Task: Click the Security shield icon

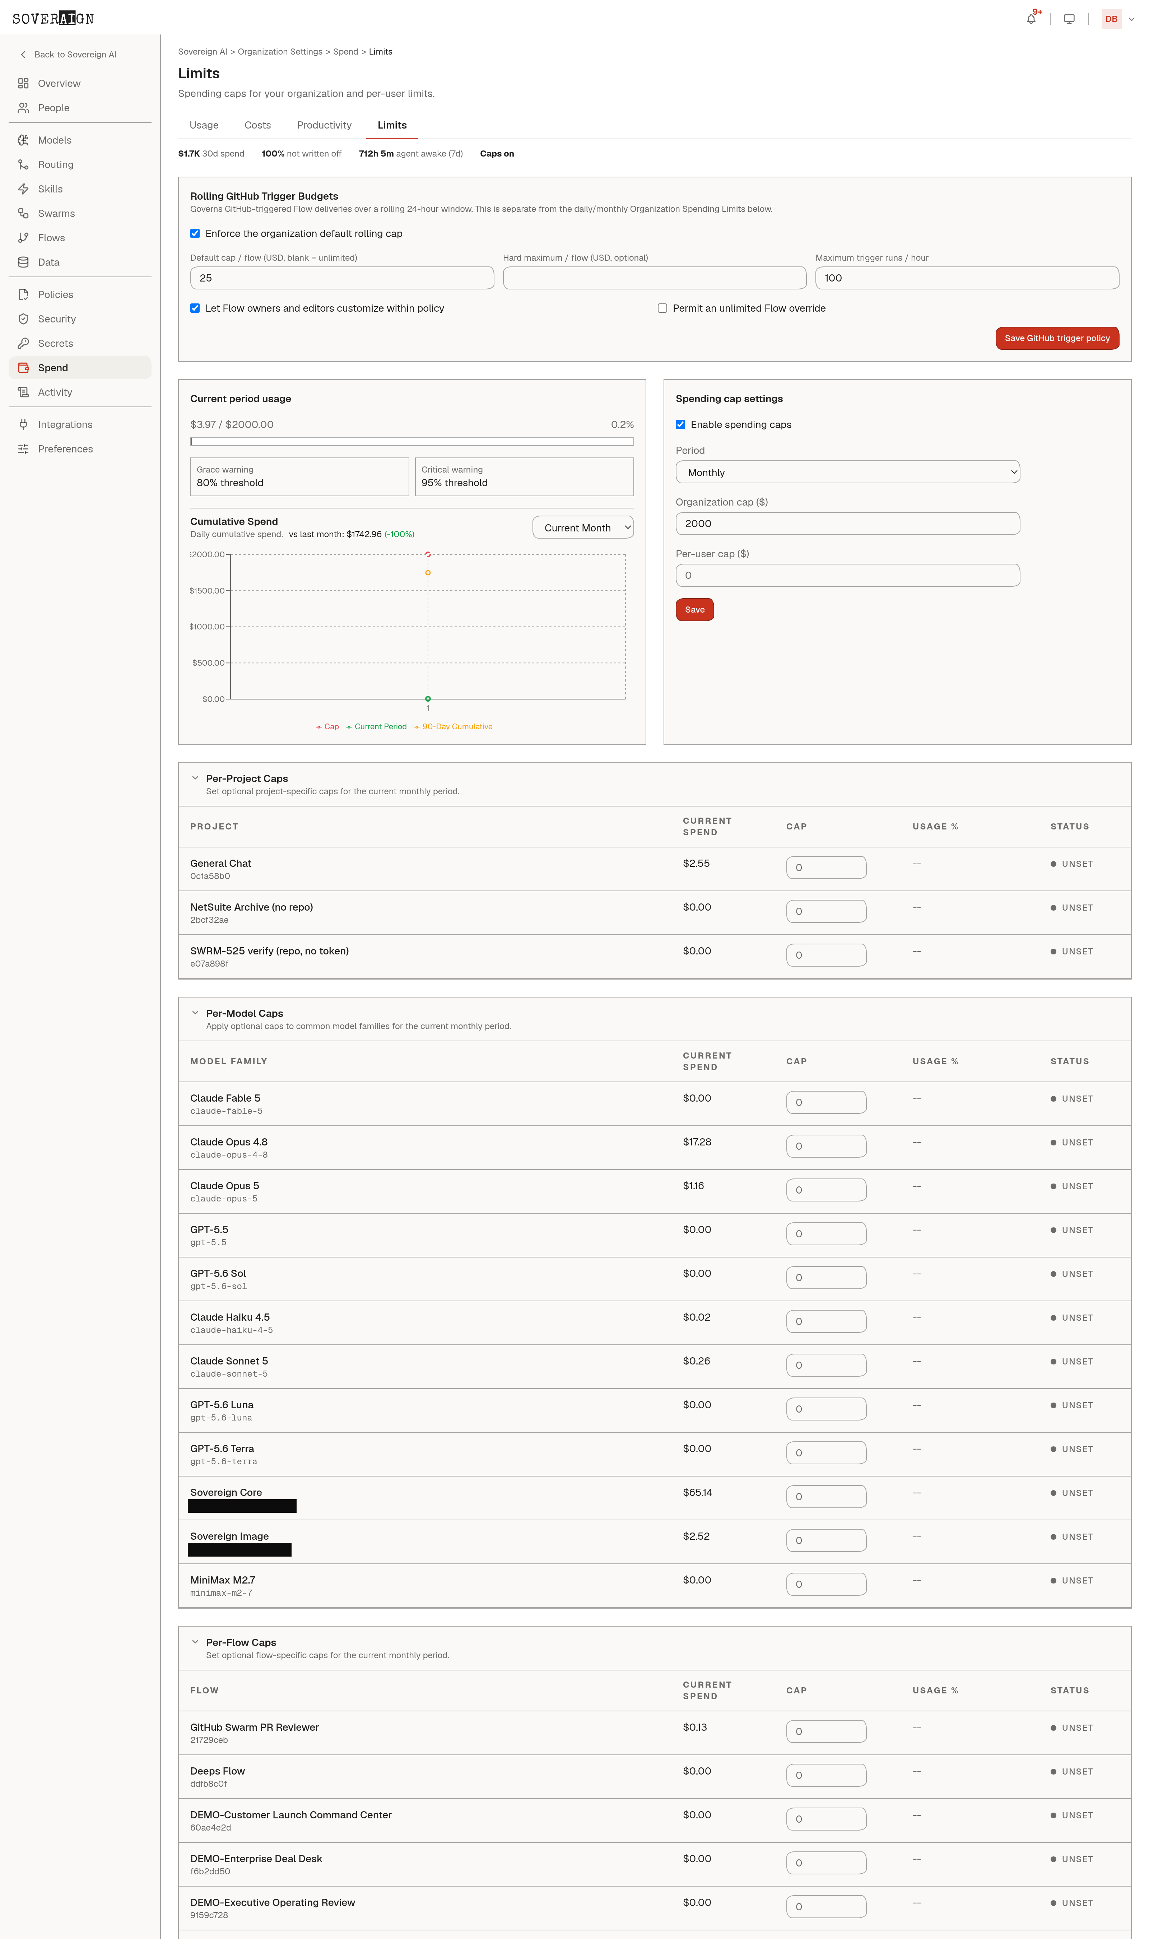Action: 23,319
